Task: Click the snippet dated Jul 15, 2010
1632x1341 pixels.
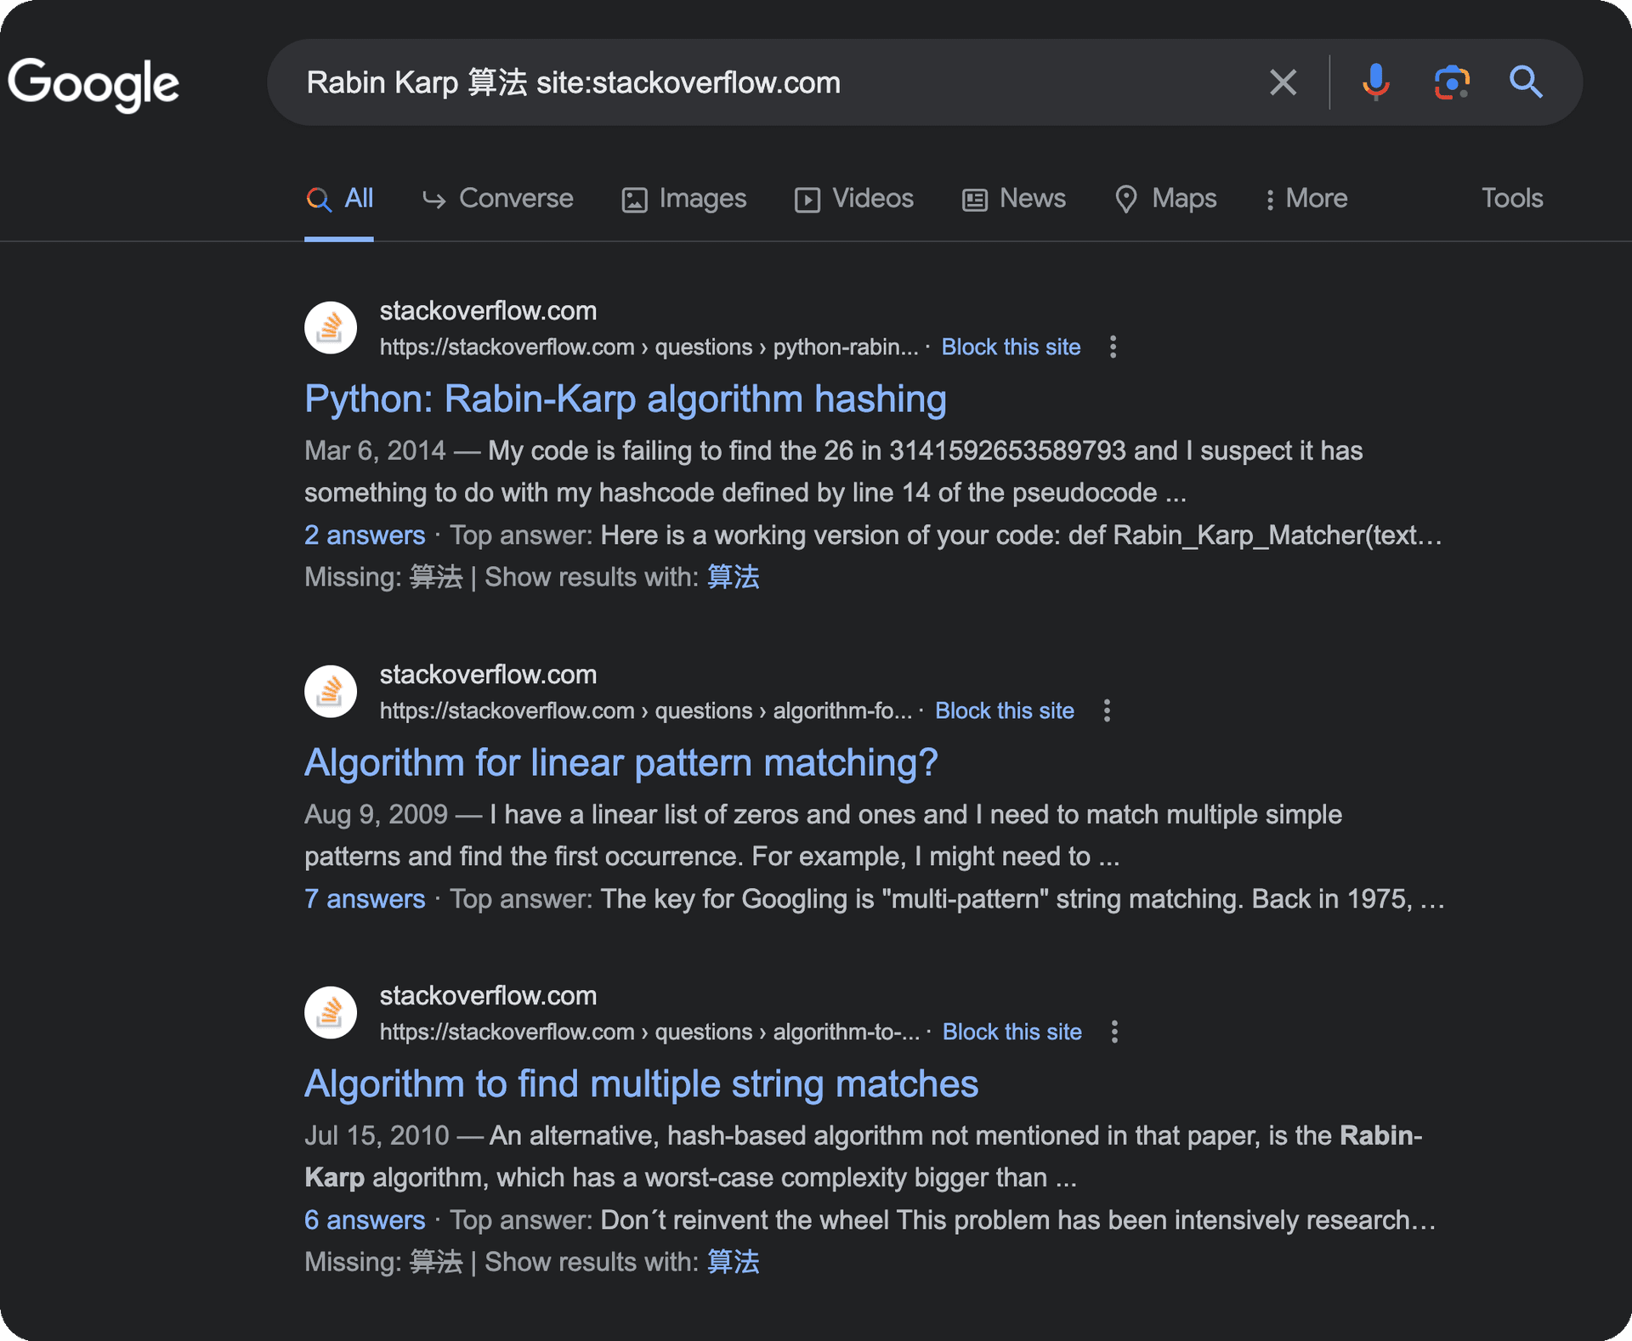Action: [864, 1157]
